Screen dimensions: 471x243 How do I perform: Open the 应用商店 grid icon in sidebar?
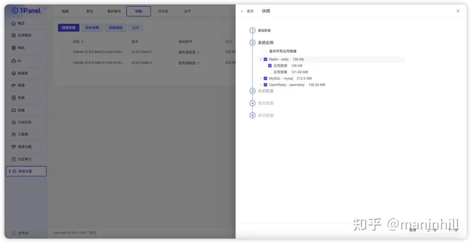(13, 36)
